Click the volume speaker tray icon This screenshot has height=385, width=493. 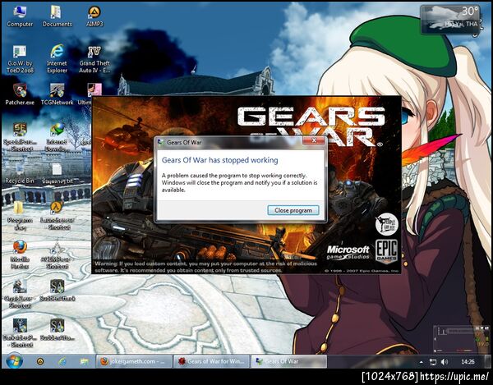tap(444, 362)
